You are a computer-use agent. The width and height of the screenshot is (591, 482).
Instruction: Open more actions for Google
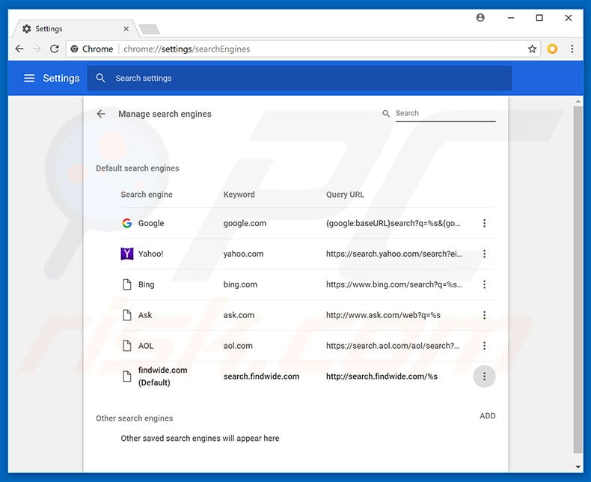(x=484, y=223)
